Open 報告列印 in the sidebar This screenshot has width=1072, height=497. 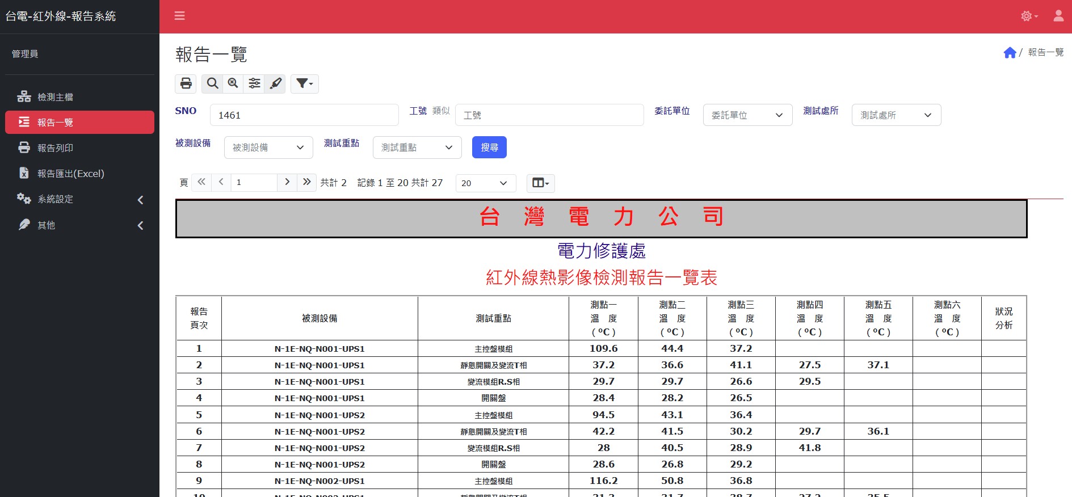(79, 148)
